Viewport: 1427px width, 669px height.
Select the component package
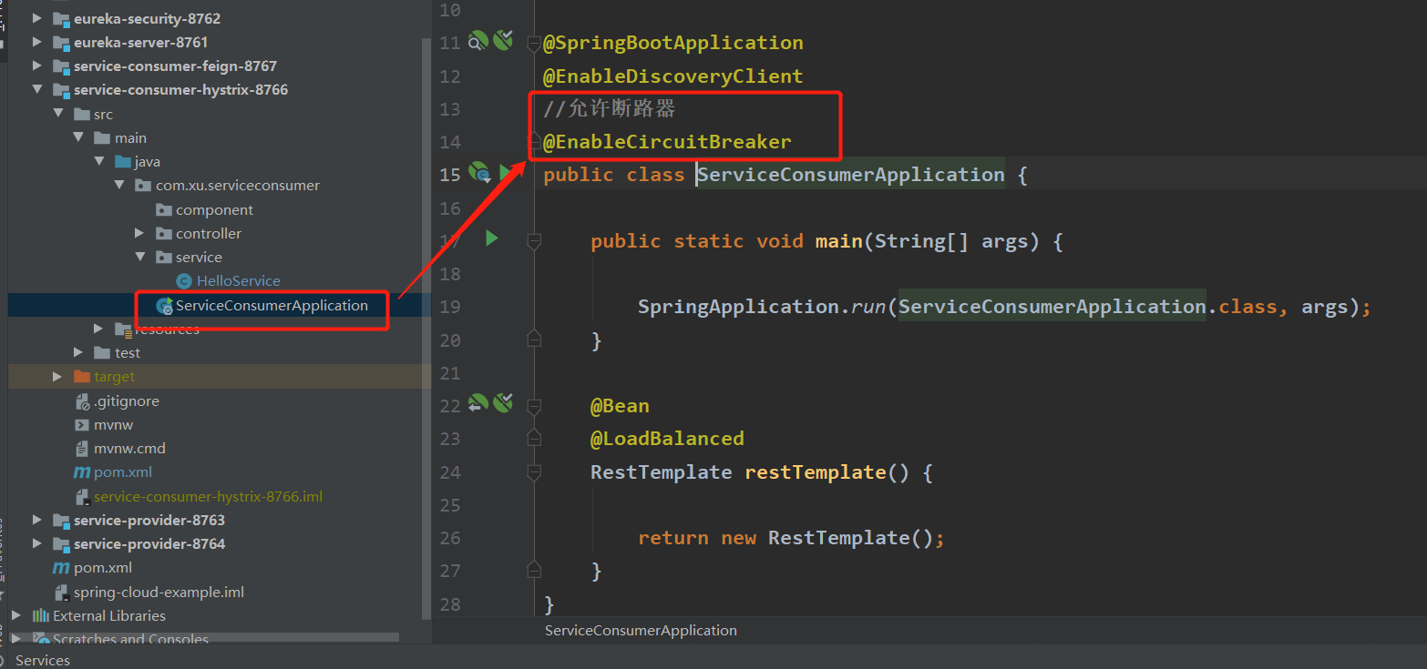214,209
